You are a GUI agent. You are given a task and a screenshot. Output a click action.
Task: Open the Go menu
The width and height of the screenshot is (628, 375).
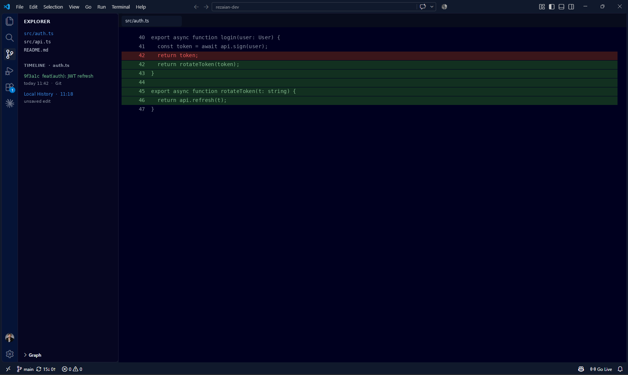[88, 7]
